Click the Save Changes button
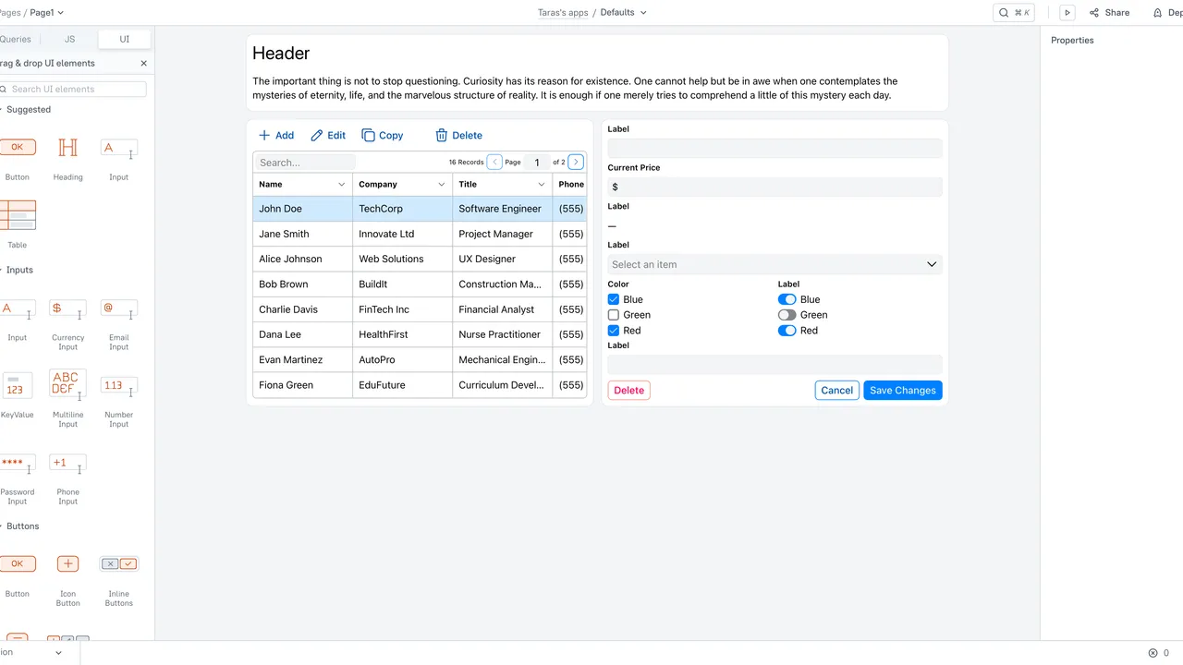This screenshot has width=1183, height=665. pos(903,391)
